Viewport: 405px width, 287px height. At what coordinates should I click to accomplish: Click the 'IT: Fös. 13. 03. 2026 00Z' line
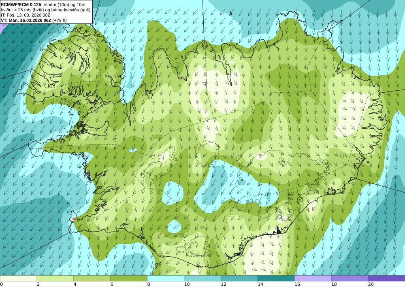[x=26, y=15]
